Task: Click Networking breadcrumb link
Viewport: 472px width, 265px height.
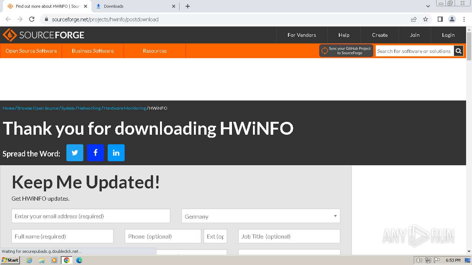Action: click(89, 108)
